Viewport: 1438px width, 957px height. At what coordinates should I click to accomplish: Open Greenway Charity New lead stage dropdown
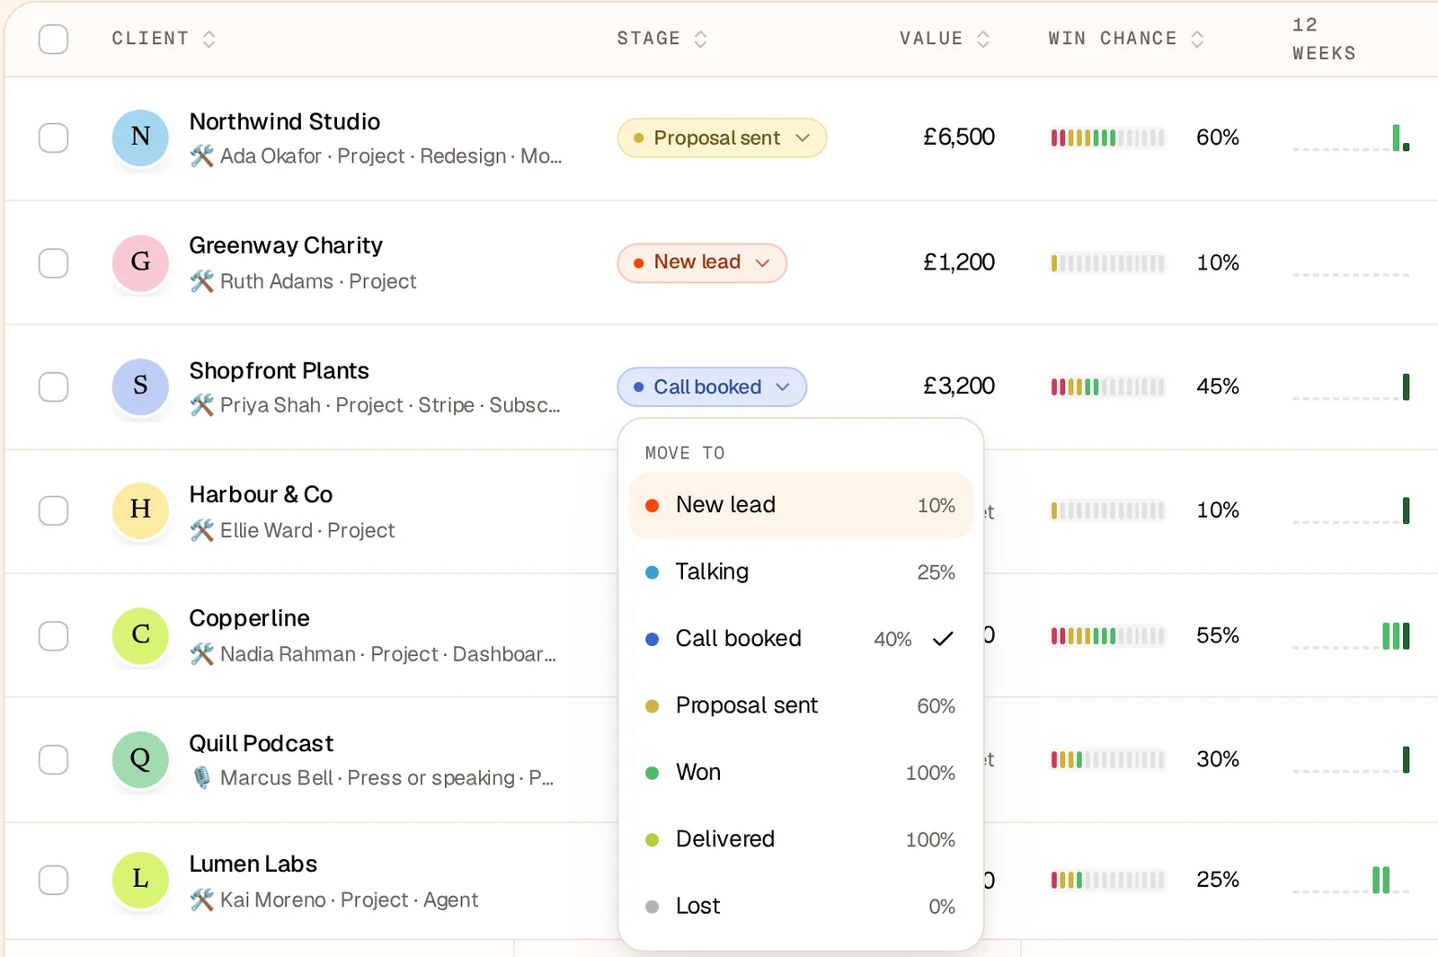coord(702,262)
